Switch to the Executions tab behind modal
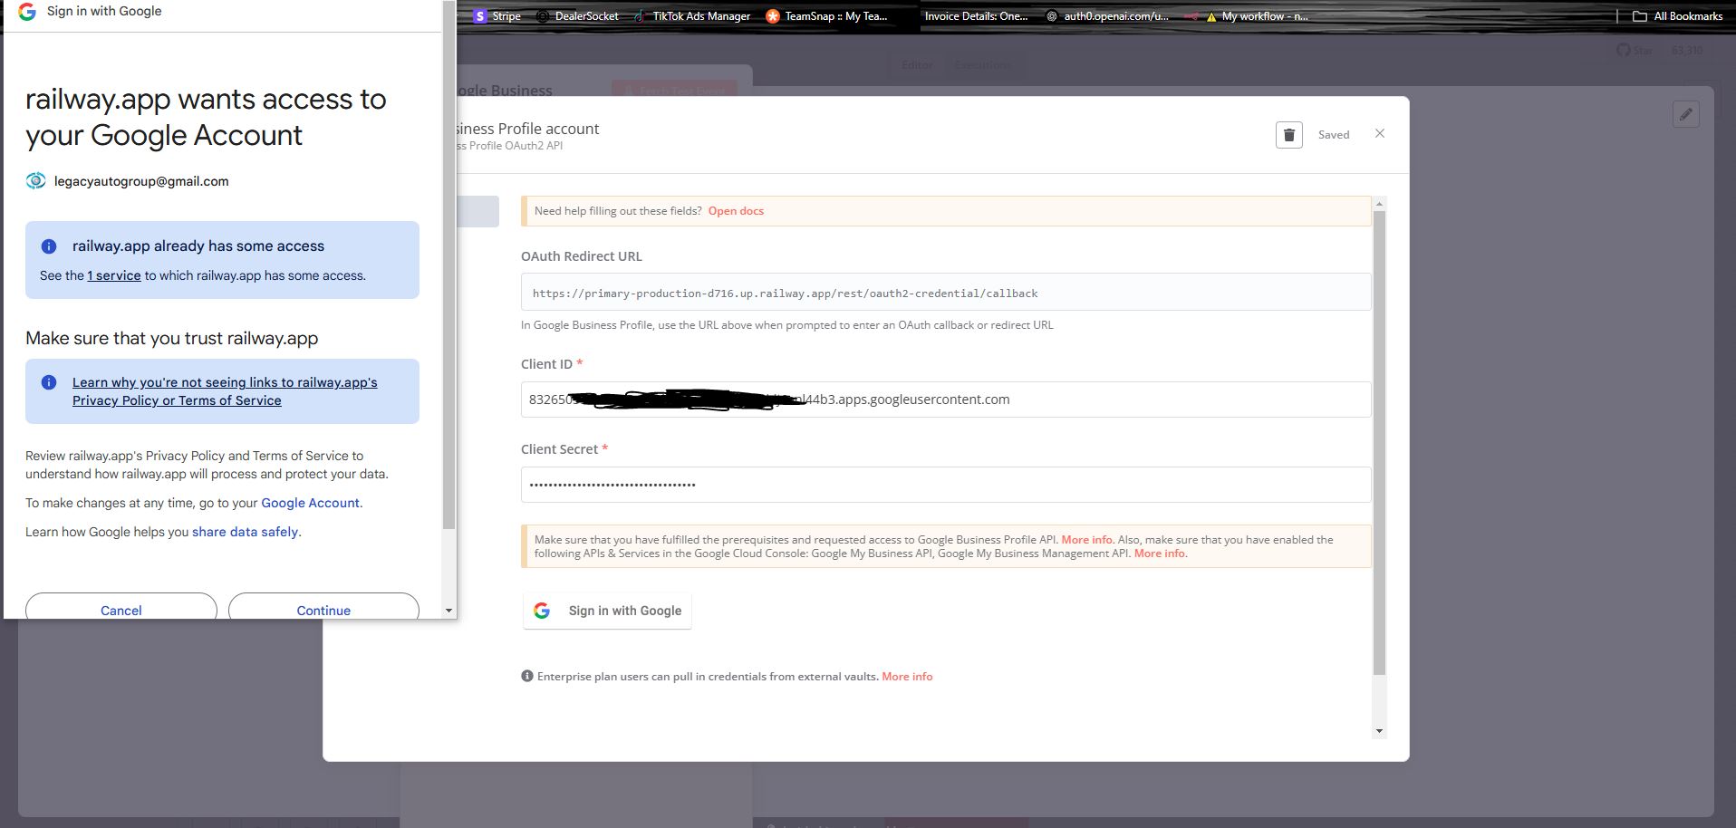The height and width of the screenshot is (828, 1736). pyautogui.click(x=983, y=64)
